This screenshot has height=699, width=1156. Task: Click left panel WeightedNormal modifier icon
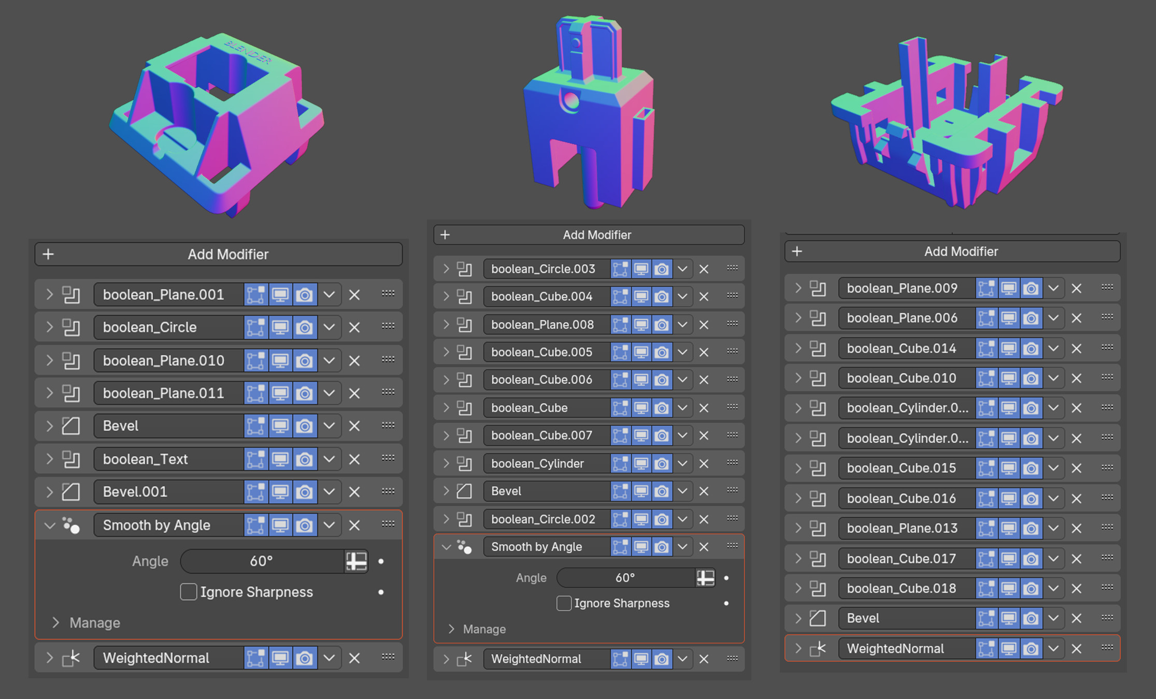coord(71,658)
